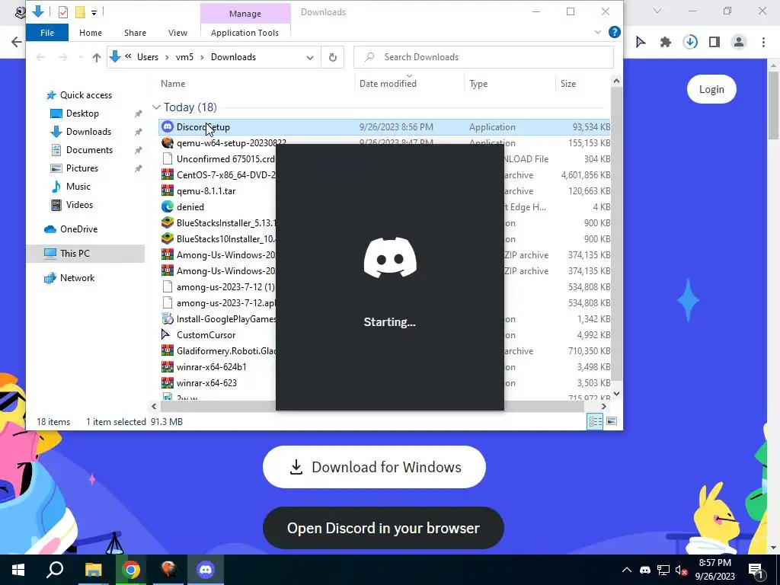Sort by Type column header

click(510, 84)
